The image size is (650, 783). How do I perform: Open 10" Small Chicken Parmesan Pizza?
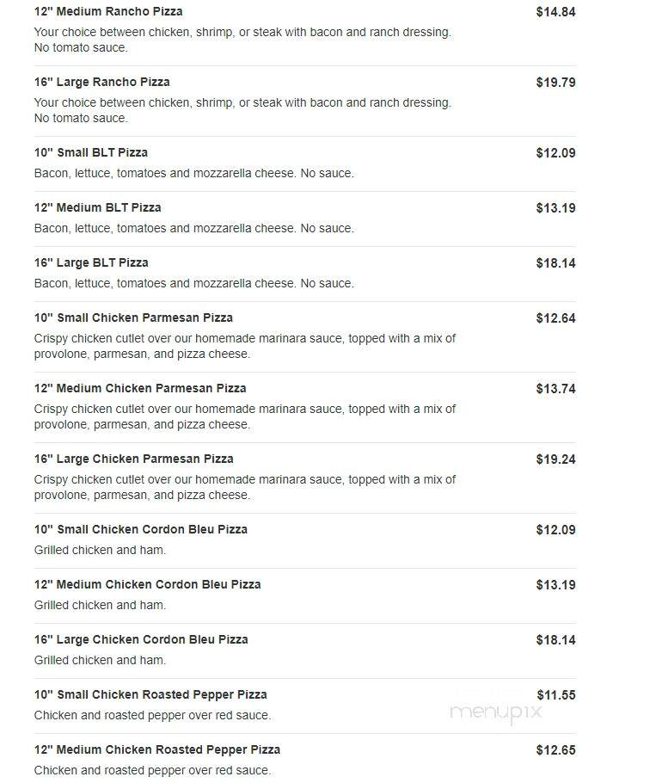133,318
